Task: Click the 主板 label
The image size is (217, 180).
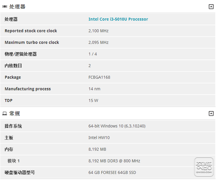Action: point(9,138)
